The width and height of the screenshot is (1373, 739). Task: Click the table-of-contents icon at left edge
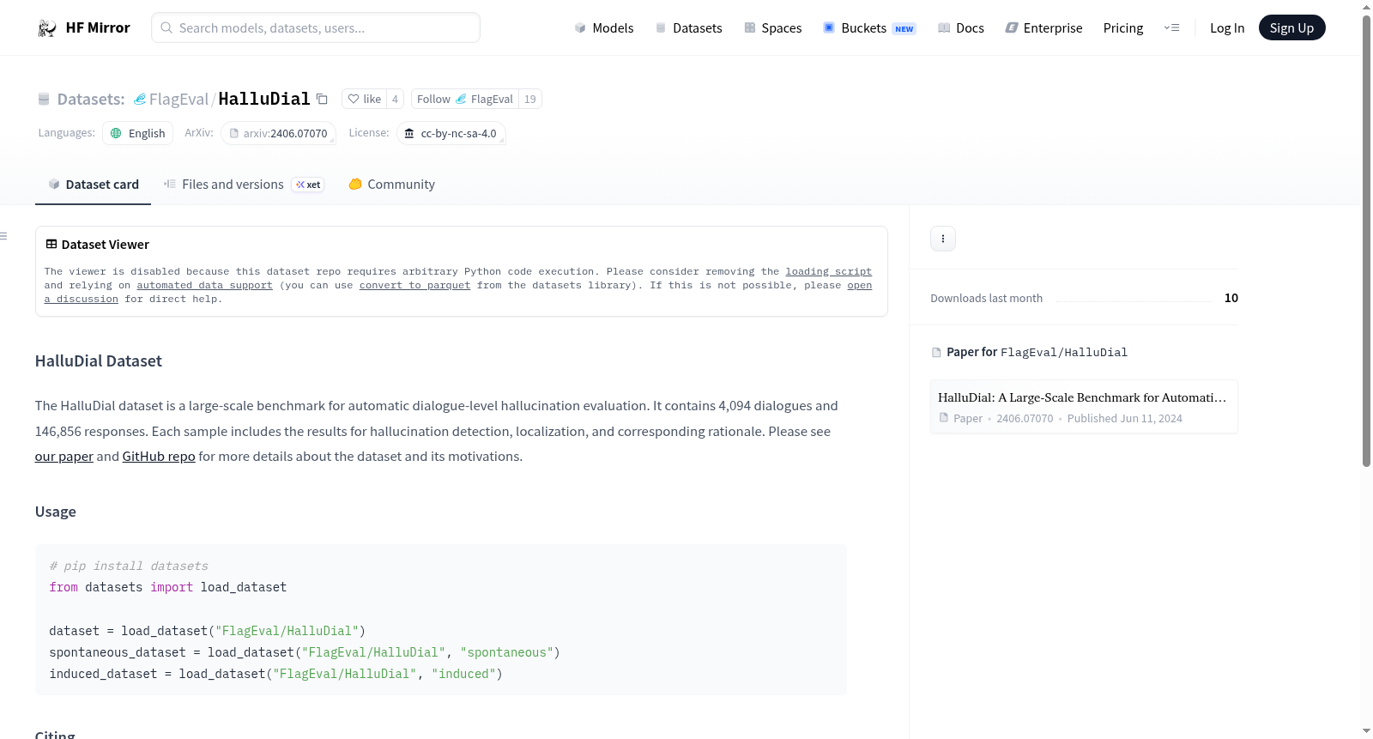pos(4,236)
